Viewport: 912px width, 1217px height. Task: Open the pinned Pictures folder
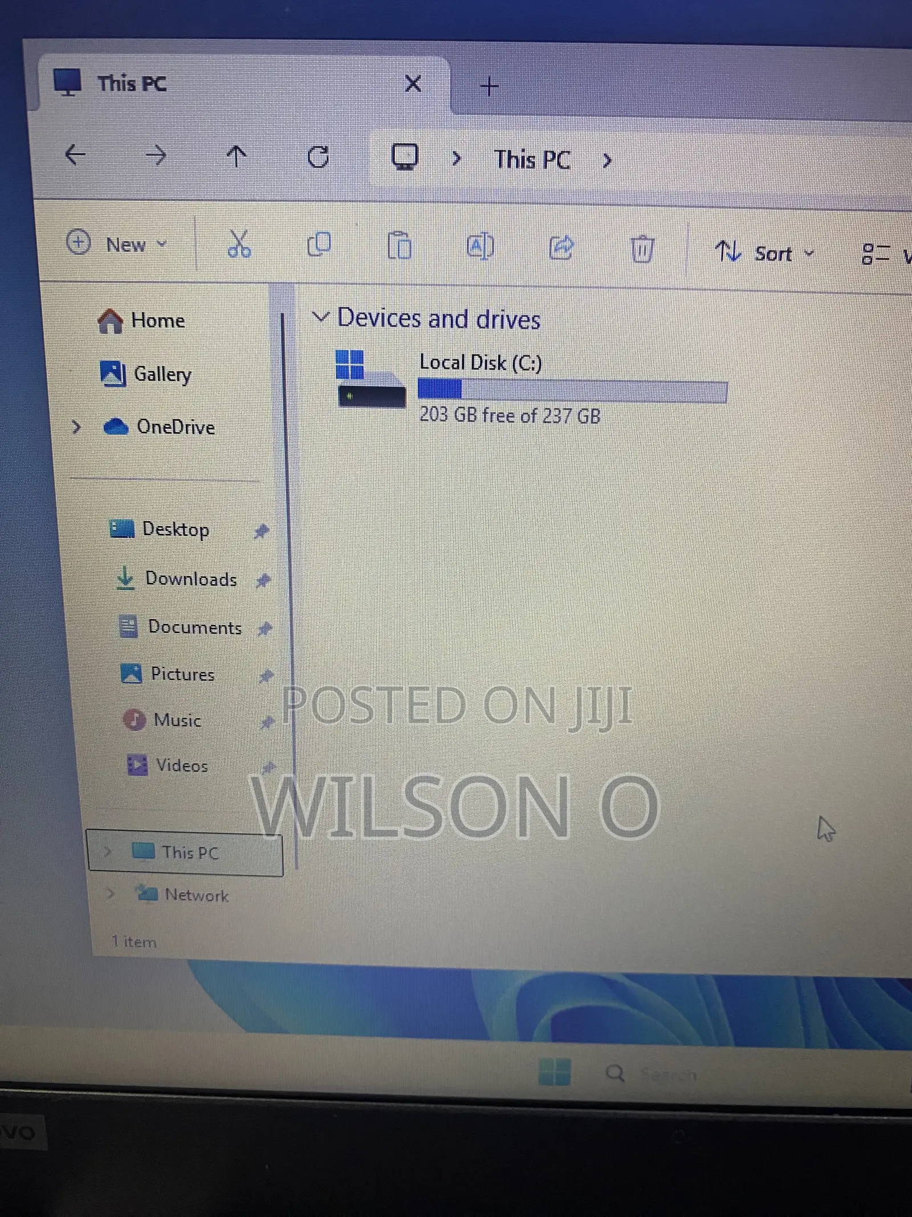[168, 674]
